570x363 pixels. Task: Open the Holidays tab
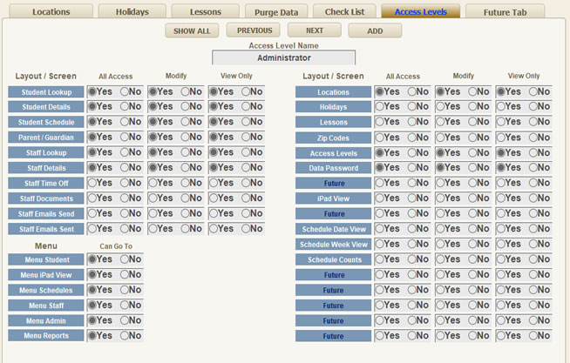tap(132, 11)
